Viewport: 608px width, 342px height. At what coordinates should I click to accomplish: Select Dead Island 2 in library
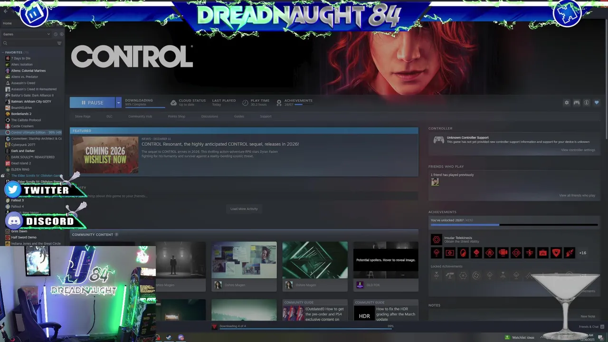(21, 163)
